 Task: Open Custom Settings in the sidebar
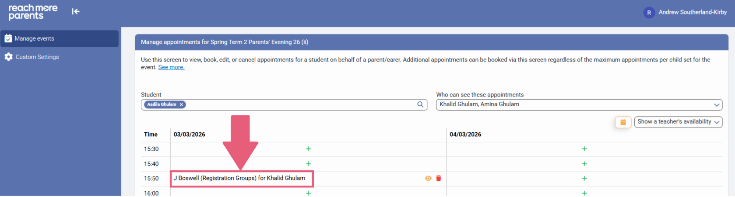click(x=37, y=57)
